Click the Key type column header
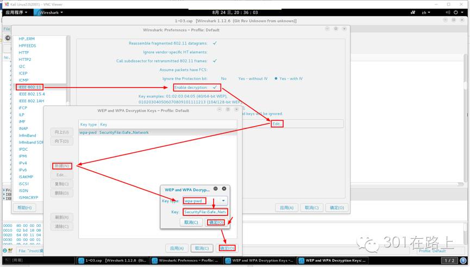The height and width of the screenshot is (267, 470). coord(89,124)
